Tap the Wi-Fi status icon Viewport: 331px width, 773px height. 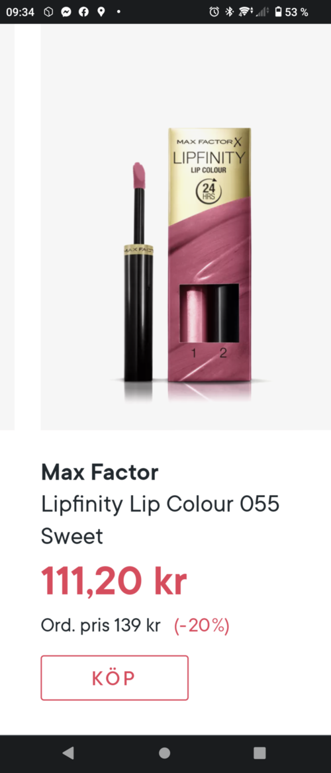(245, 12)
